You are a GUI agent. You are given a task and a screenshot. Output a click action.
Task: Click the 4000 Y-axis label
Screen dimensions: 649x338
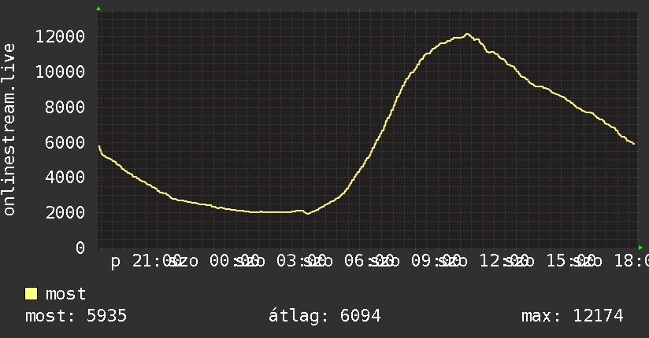coord(65,178)
